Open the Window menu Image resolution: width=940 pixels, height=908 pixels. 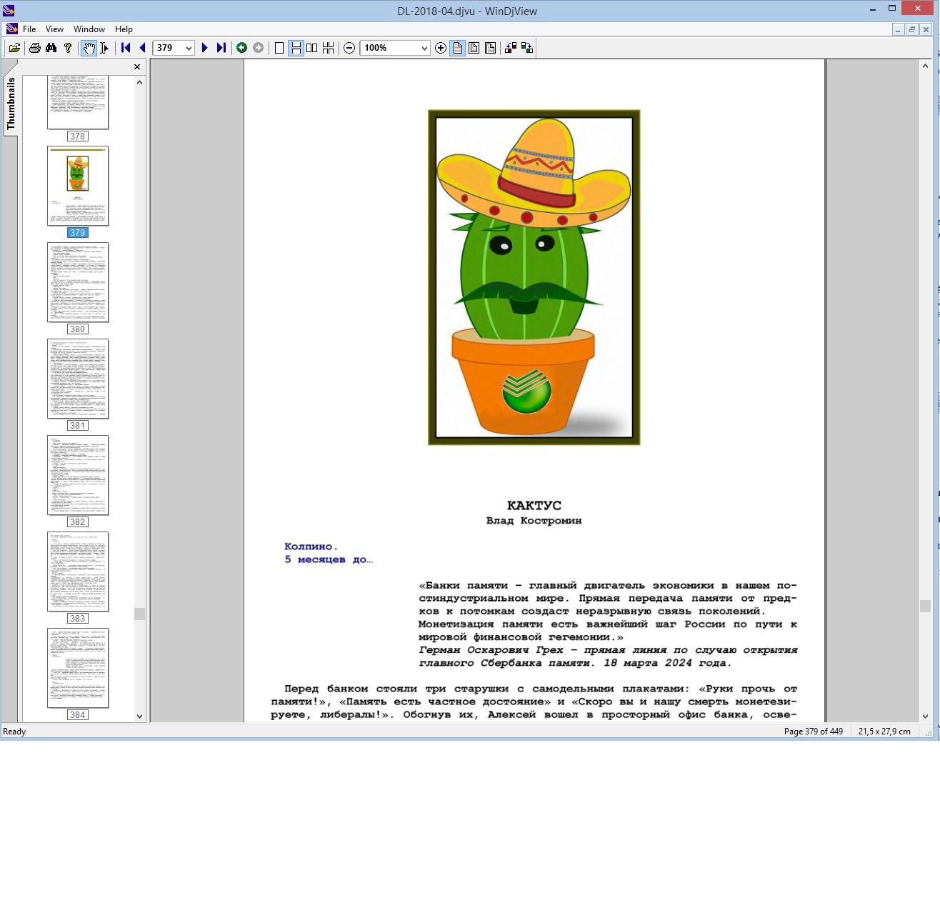[x=89, y=29]
